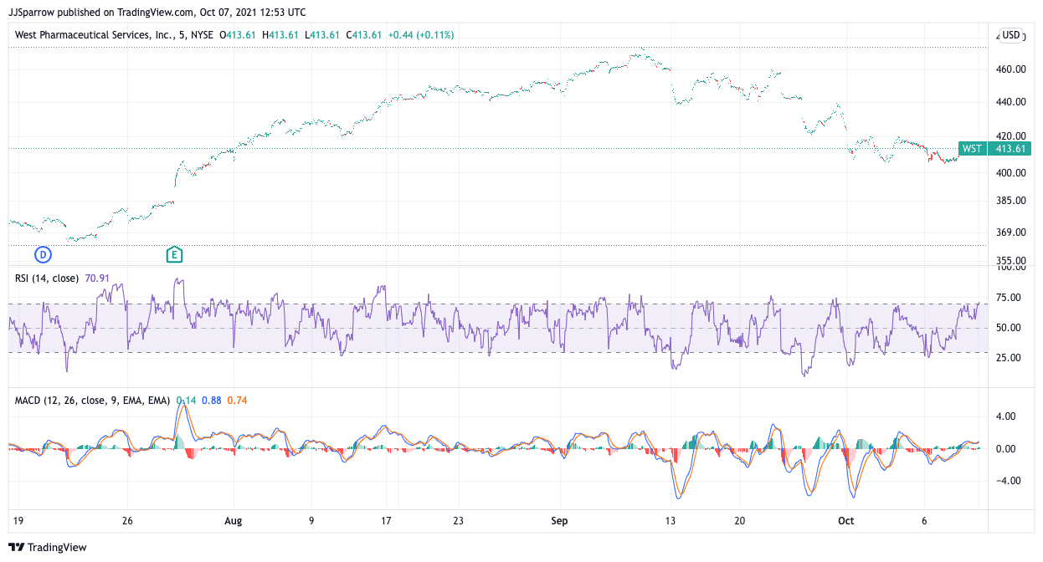Click the 20 date on the time axis
Image resolution: width=1043 pixels, height=562 pixels.
[740, 521]
